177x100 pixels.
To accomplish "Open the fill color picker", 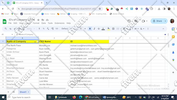I will pyautogui.click(x=109, y=29).
